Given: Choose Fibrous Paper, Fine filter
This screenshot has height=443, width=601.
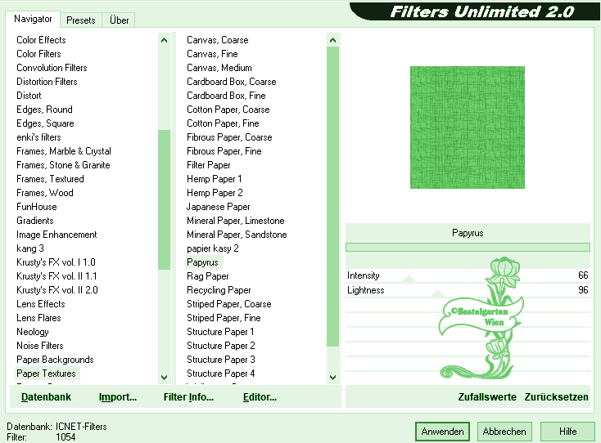Looking at the screenshot, I should tap(224, 151).
